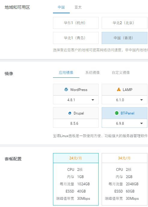Click the 宝塔Linux面板 description text
148x207 pixels.
click(x=100, y=136)
